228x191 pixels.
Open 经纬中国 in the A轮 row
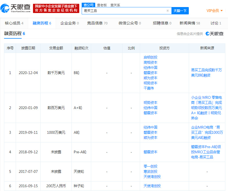click(150, 128)
